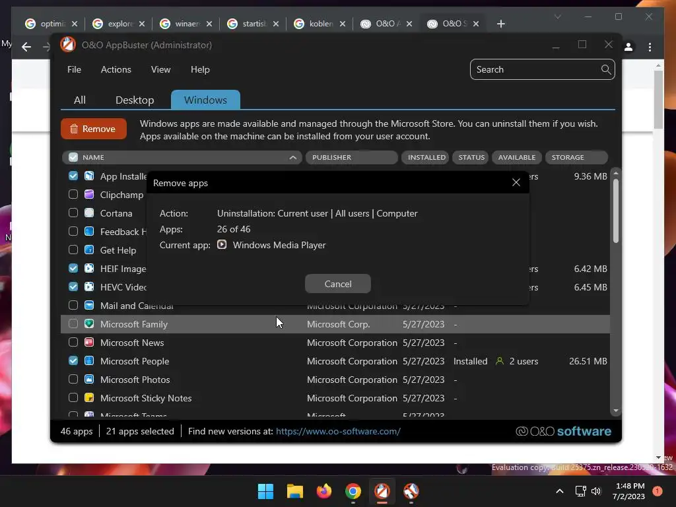Click the Microsoft Sticky Notes app icon
This screenshot has width=676, height=507.
(x=89, y=398)
